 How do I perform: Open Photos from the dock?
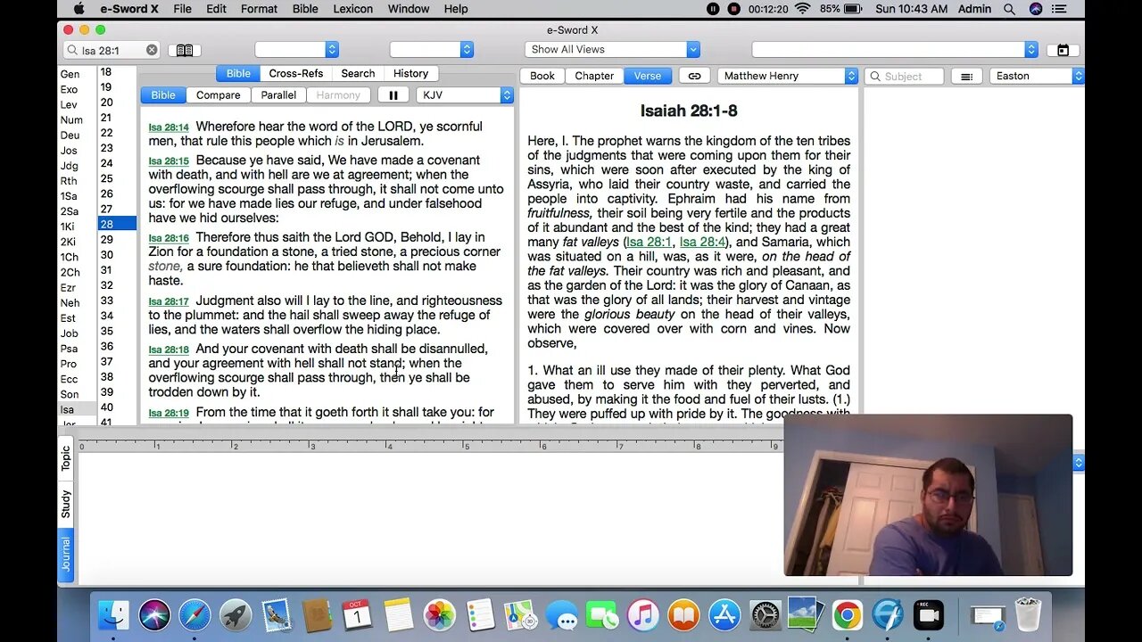439,615
